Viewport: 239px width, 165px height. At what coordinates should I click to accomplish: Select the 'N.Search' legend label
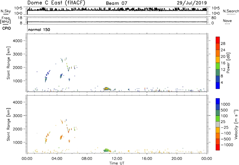[231, 11]
